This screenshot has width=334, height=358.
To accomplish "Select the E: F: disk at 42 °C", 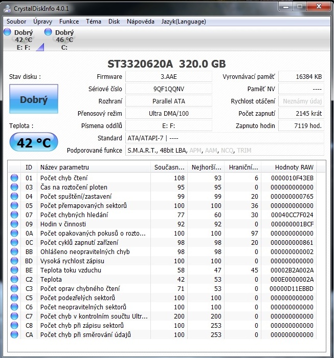I will (x=23, y=39).
